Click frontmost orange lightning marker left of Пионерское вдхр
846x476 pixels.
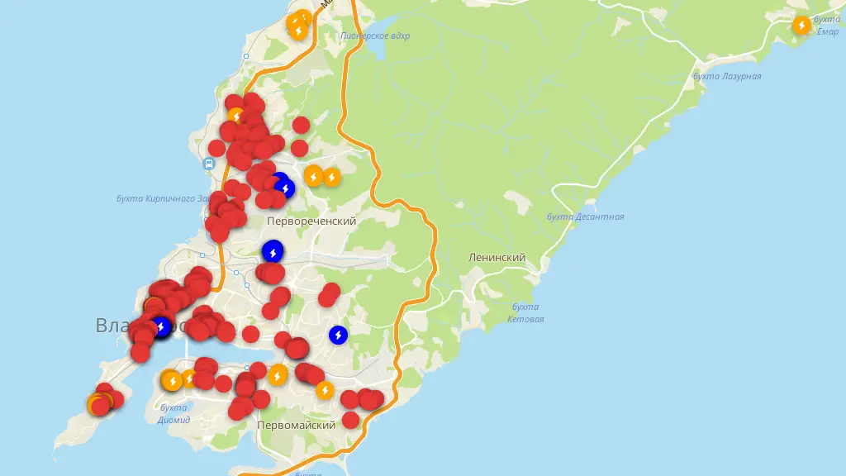pos(298,31)
